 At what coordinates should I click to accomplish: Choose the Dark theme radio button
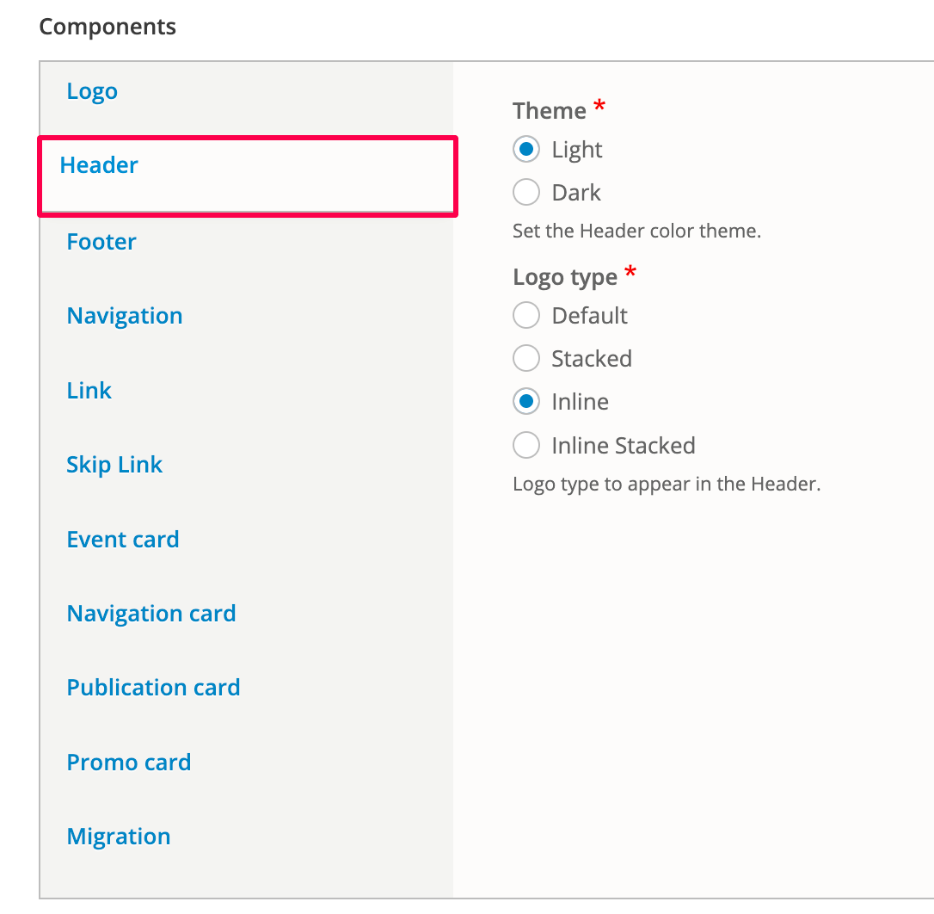coord(526,193)
